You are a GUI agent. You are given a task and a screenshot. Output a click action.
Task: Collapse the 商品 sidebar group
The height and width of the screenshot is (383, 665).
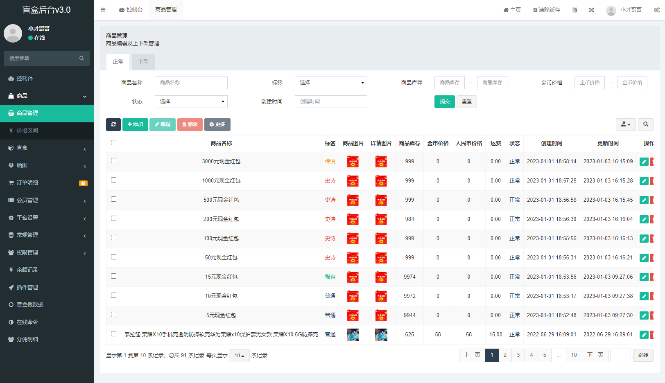pyautogui.click(x=47, y=96)
